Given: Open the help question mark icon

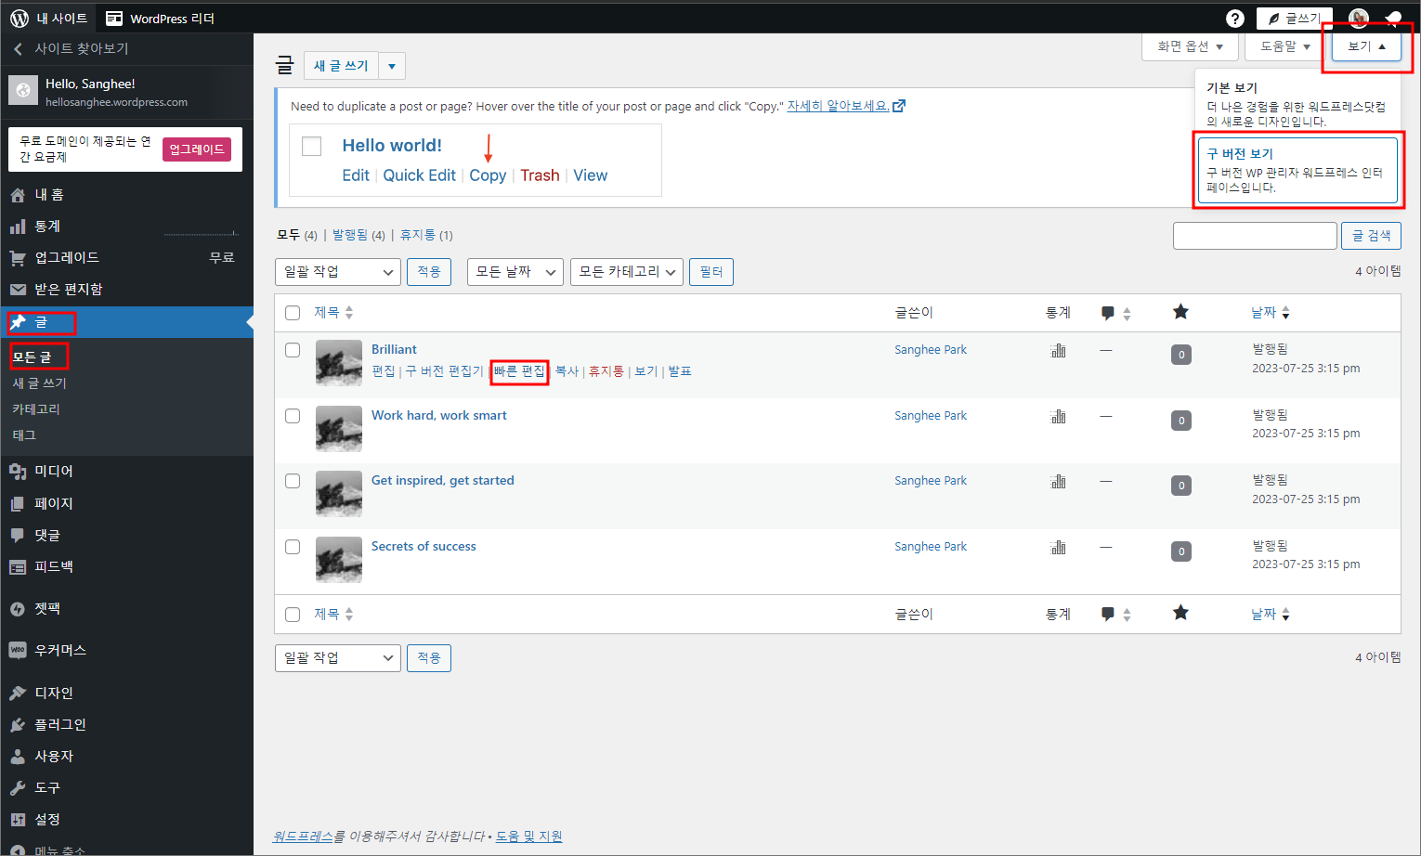Looking at the screenshot, I should click(x=1235, y=19).
